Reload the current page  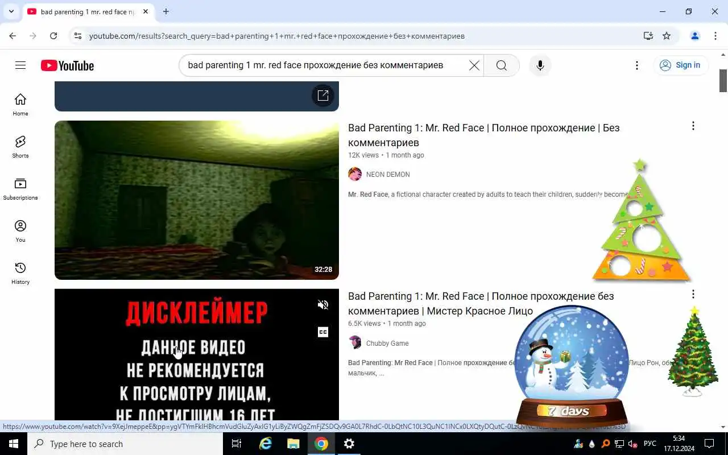coord(53,36)
